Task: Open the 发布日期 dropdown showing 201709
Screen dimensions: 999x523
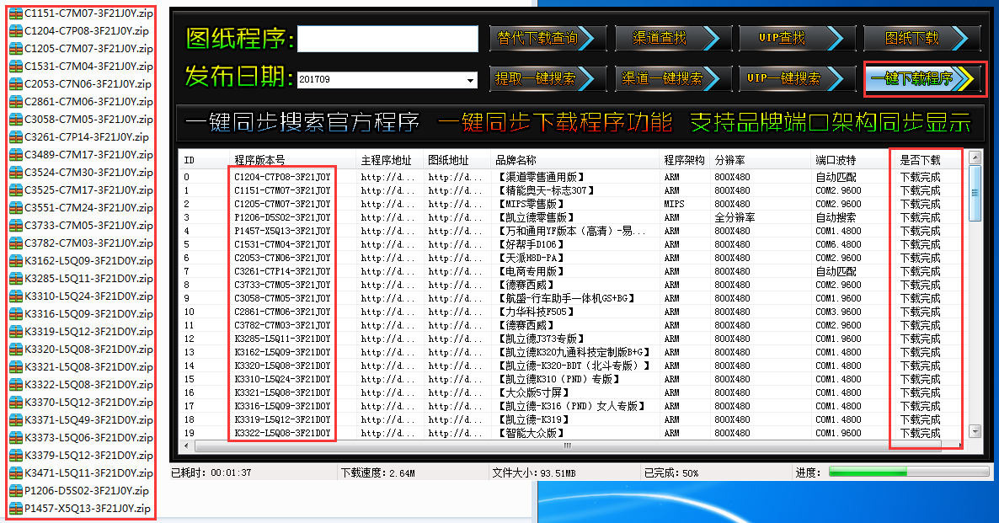Action: (x=470, y=80)
